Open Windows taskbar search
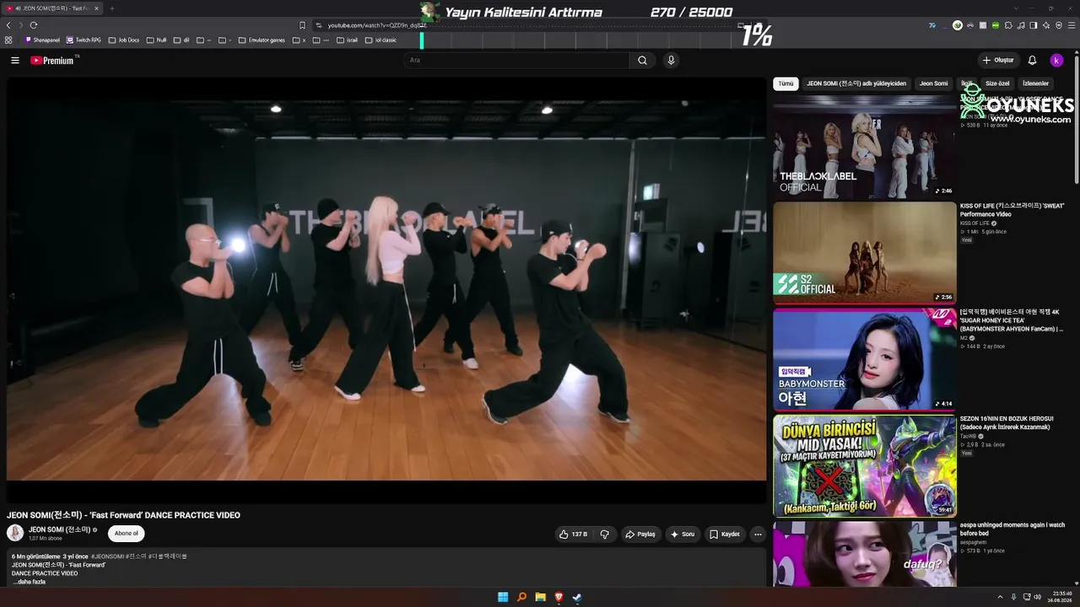 click(x=521, y=597)
